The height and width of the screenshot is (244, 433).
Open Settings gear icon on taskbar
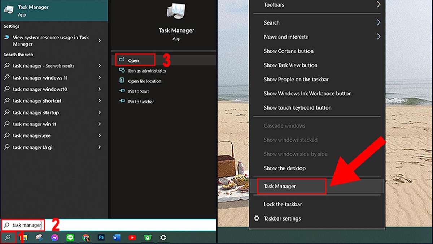(x=163, y=237)
